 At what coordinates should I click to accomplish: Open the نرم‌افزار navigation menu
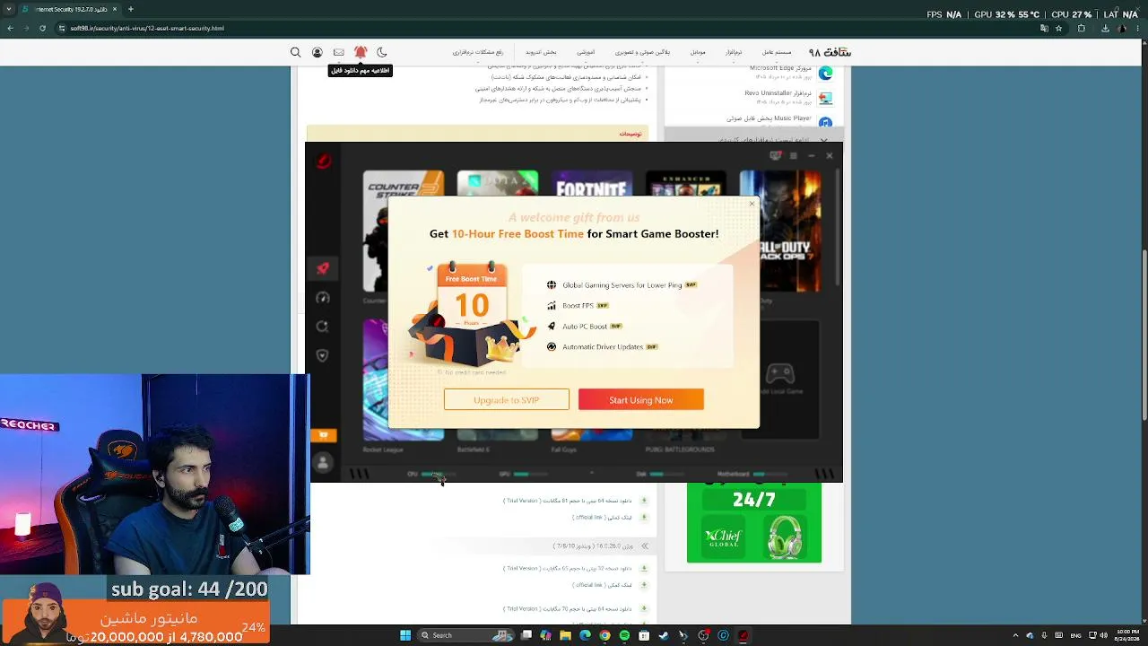click(x=734, y=52)
